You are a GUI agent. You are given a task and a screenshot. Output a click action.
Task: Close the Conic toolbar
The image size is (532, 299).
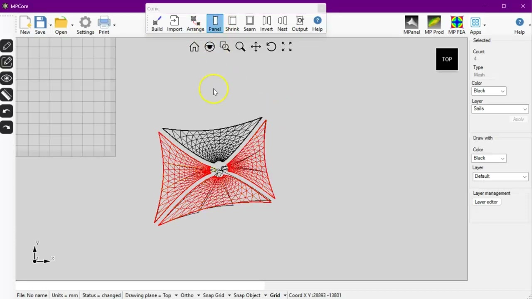click(x=321, y=8)
